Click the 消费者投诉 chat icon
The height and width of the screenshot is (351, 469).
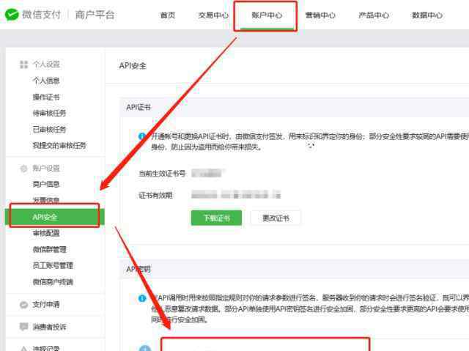coord(23,327)
